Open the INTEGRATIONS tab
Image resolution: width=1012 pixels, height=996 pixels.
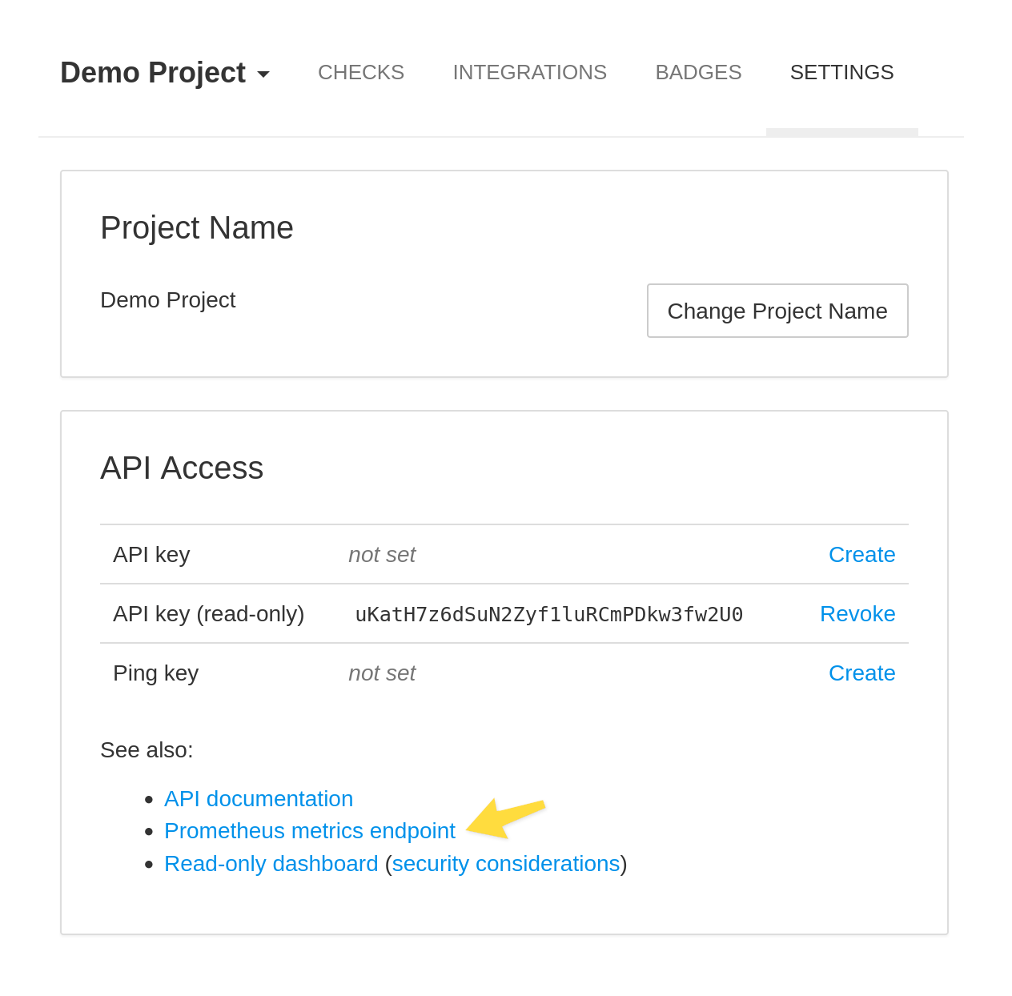[x=529, y=72]
